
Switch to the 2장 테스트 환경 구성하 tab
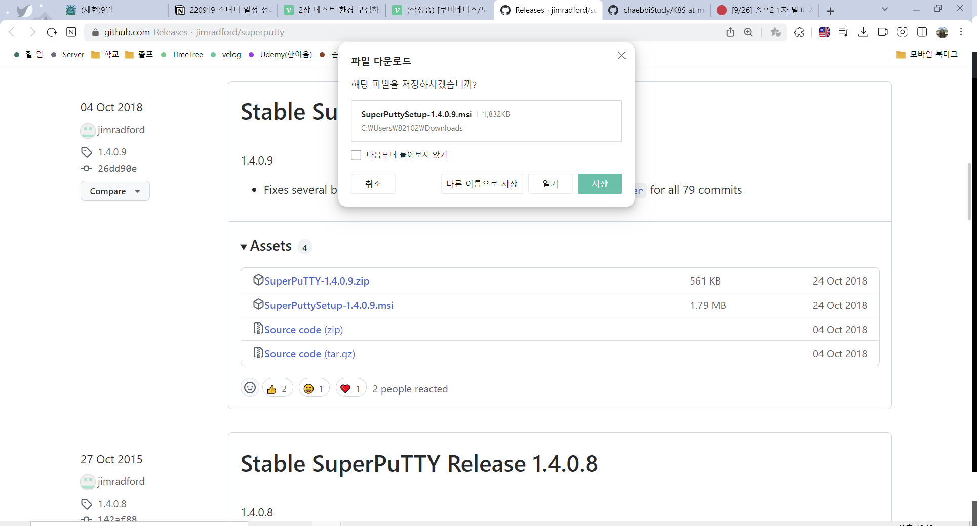pos(332,10)
